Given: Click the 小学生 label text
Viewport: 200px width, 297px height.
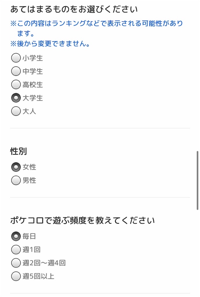Looking at the screenshot, I should tap(33, 58).
